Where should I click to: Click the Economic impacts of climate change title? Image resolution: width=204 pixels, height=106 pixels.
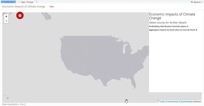coord(24,7)
